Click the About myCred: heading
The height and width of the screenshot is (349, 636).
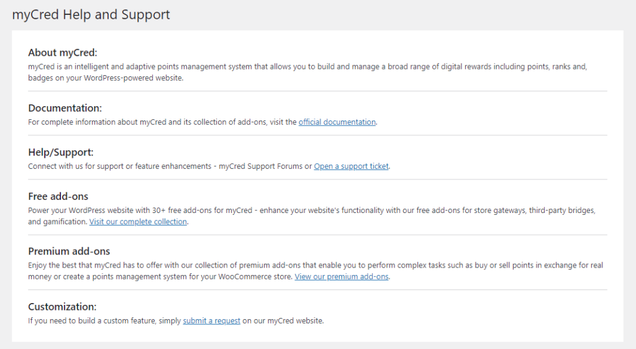[x=63, y=53]
